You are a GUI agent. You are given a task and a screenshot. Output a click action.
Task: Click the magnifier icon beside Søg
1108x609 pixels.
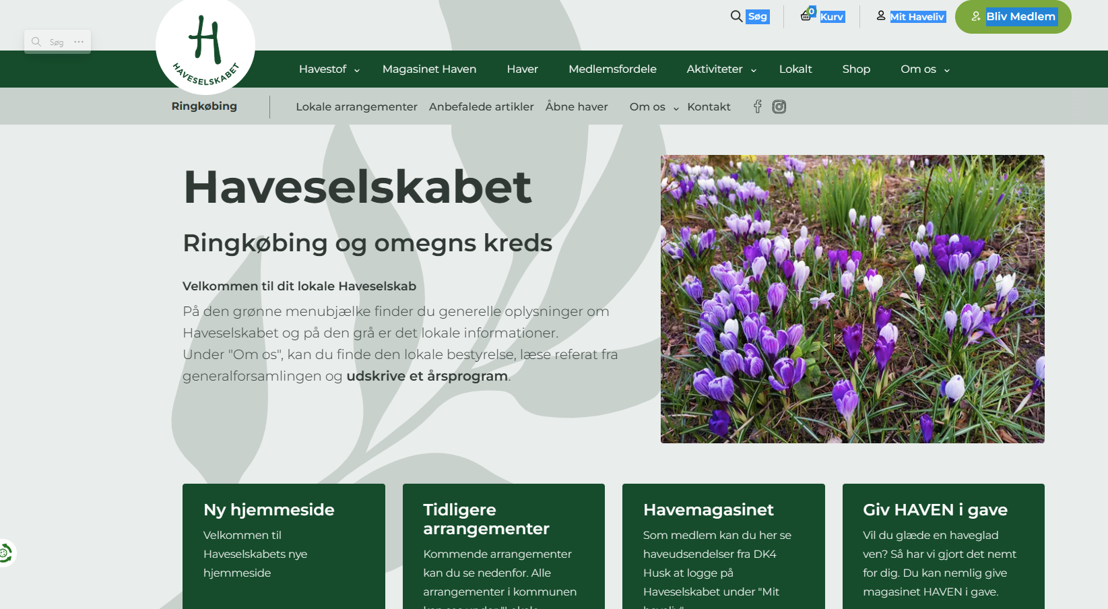point(737,16)
